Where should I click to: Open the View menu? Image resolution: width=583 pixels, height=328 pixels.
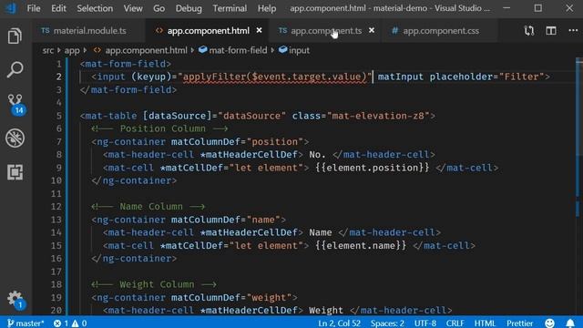(x=133, y=8)
